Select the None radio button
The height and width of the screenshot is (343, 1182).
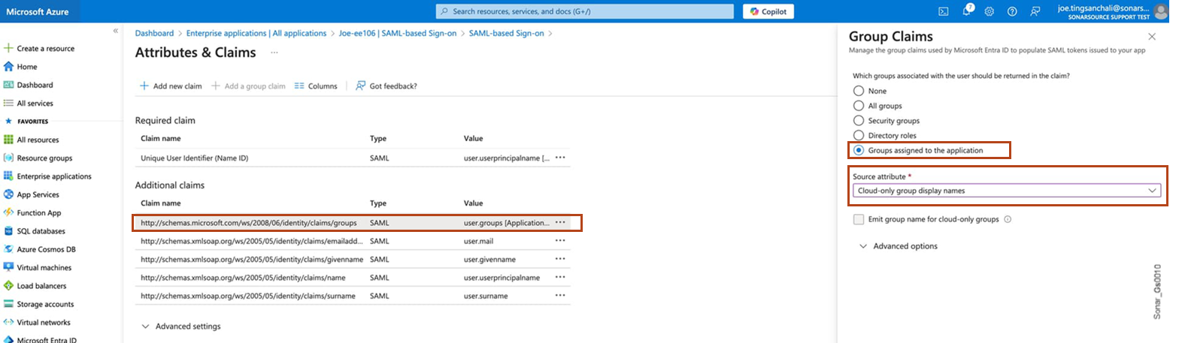coord(859,91)
